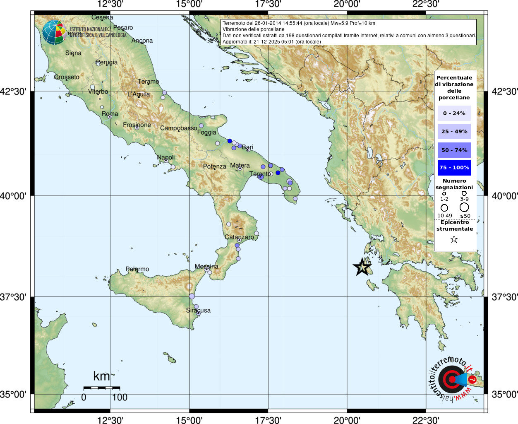The image size is (518, 424).
Task: Click the earthquake title line with Mw=5.9
Action: [x=299, y=23]
